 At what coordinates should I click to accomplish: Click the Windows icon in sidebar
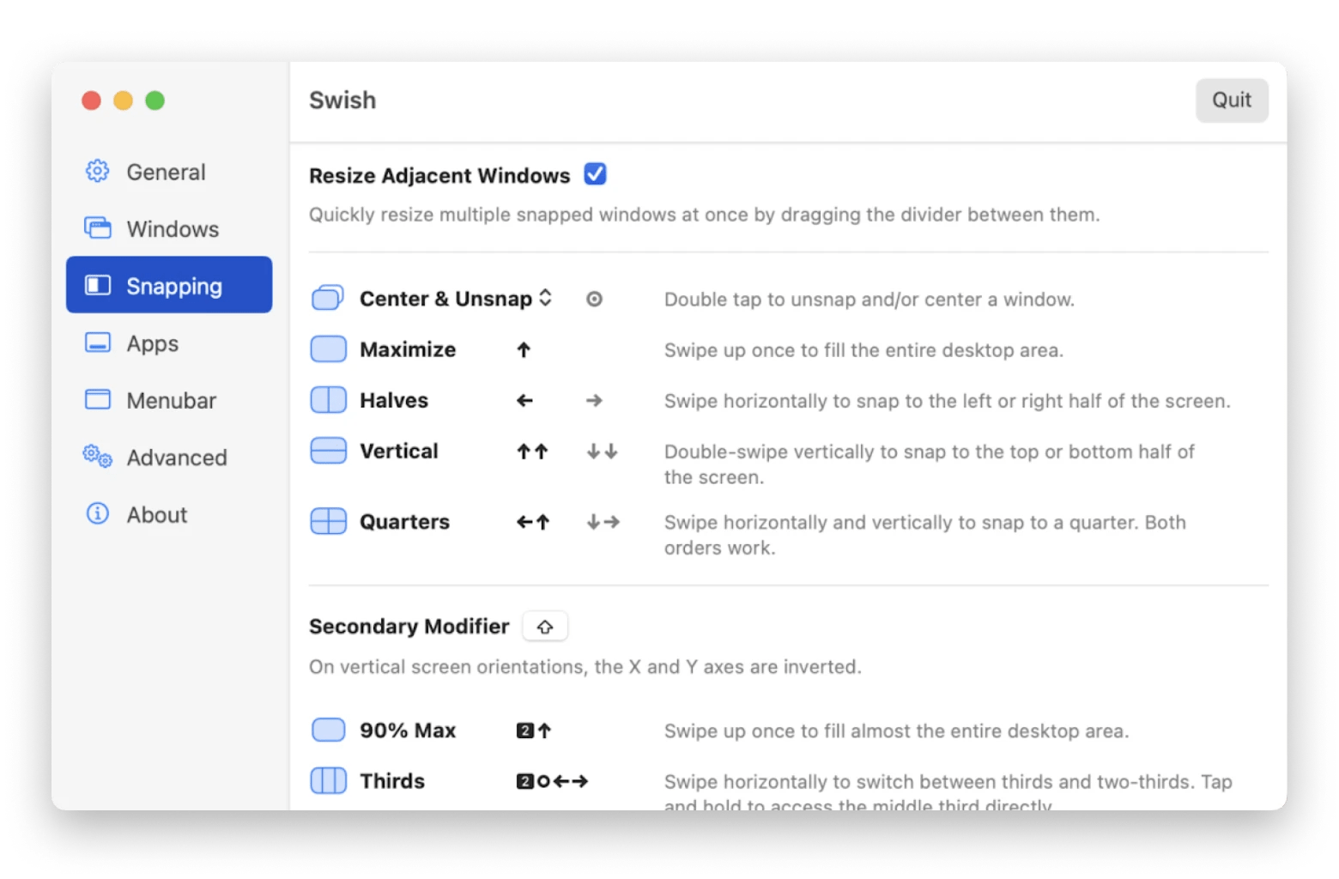point(97,228)
